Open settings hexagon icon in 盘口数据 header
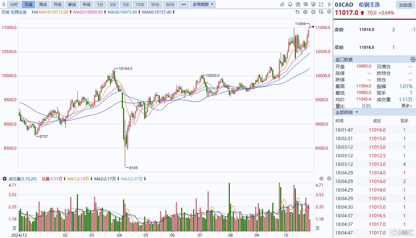This screenshot has height=238, width=416. [412, 60]
